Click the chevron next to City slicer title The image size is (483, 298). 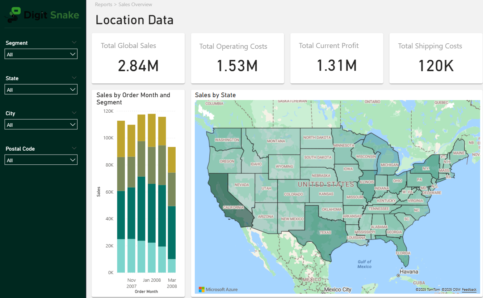click(74, 113)
